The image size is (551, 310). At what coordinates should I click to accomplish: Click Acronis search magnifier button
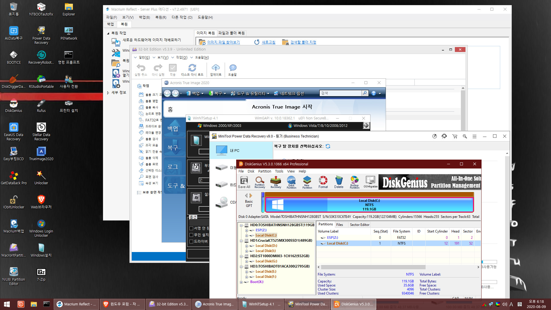(x=365, y=93)
